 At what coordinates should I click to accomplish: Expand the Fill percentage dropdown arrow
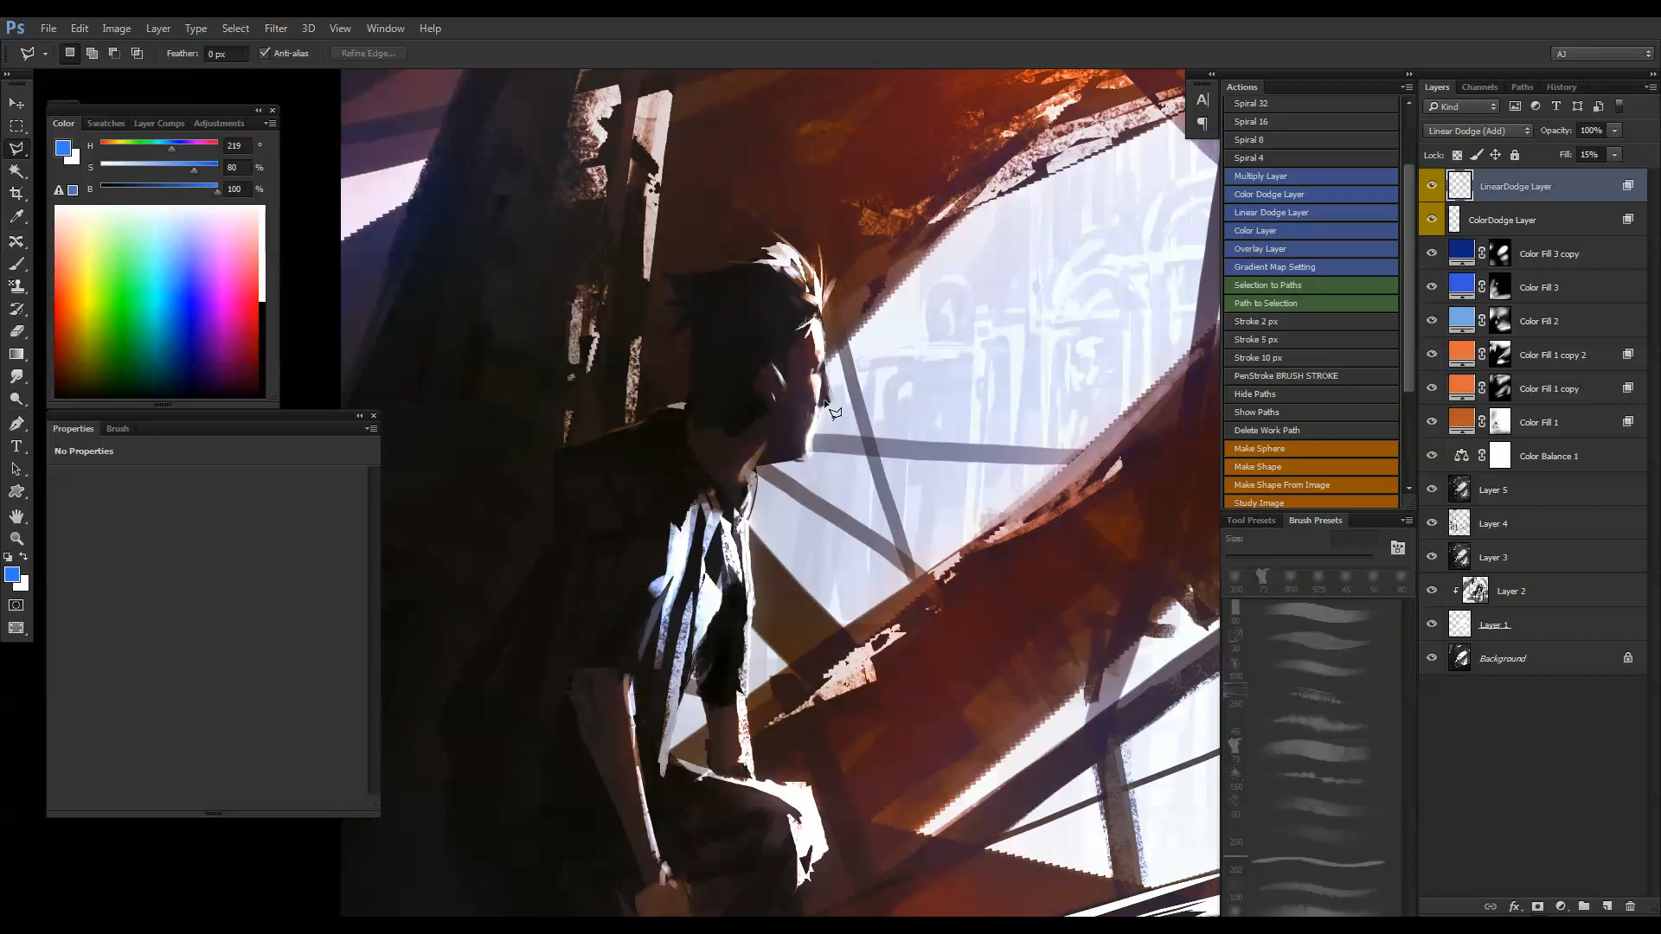tap(1614, 155)
